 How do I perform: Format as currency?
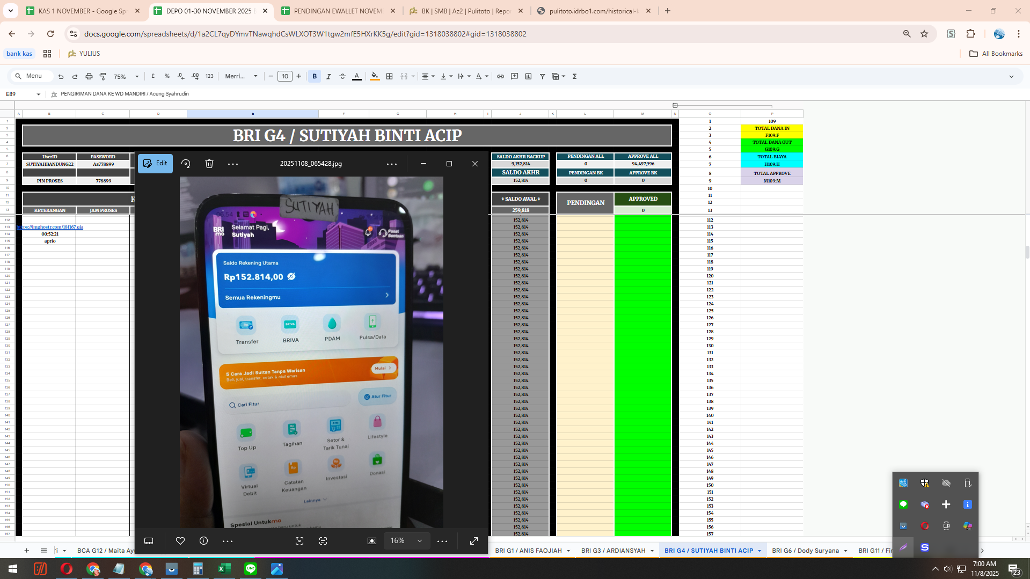tap(153, 76)
